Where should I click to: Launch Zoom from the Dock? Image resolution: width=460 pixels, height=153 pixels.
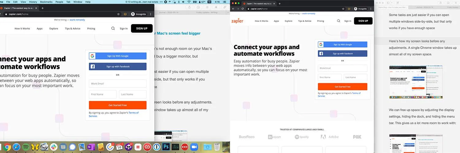click(194, 147)
